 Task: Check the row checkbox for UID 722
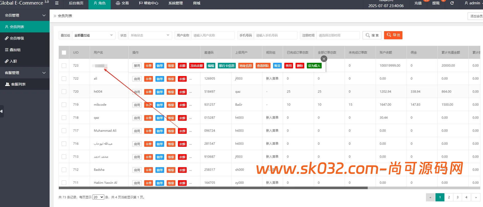(x=64, y=79)
